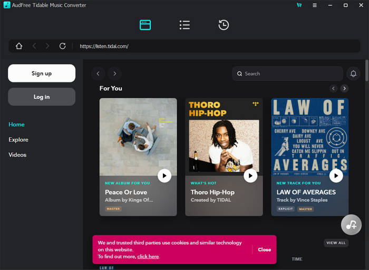Image resolution: width=369 pixels, height=270 pixels.
Task: Open LAW OF AVERAGES cover art
Action: 310,137
